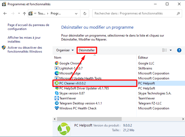The image size is (185, 137).
Task: Select the TeamViewer program name
Action: click(x=68, y=98)
